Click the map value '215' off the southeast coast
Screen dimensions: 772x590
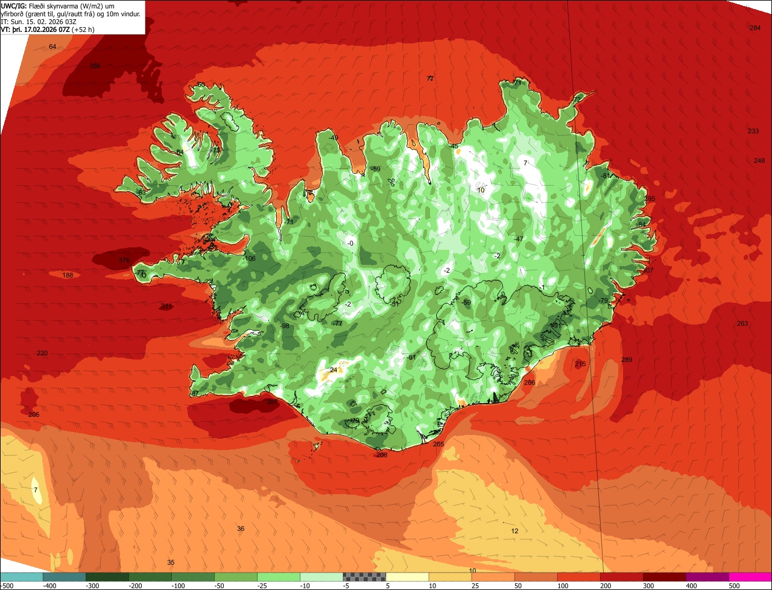(580, 364)
